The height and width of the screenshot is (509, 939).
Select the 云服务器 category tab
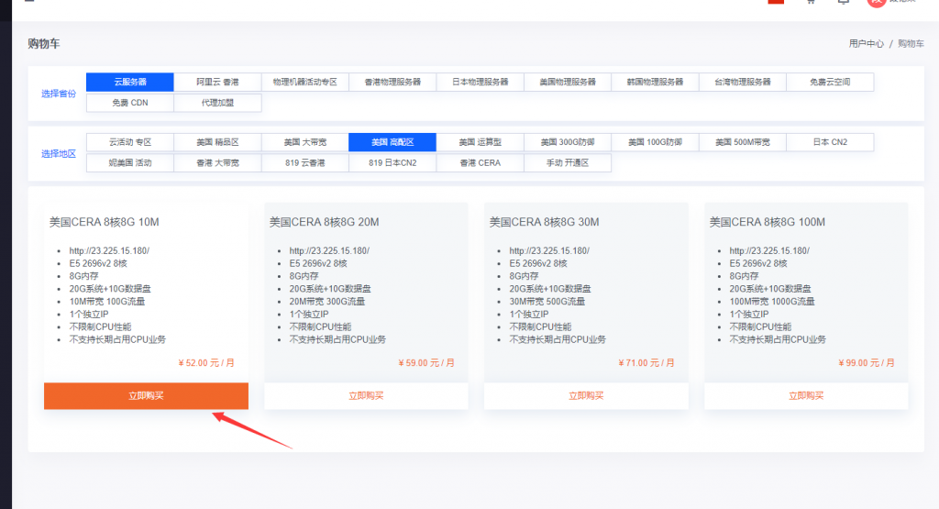[x=129, y=82]
